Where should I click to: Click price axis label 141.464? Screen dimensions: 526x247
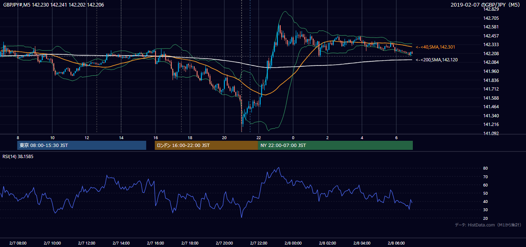click(x=491, y=107)
